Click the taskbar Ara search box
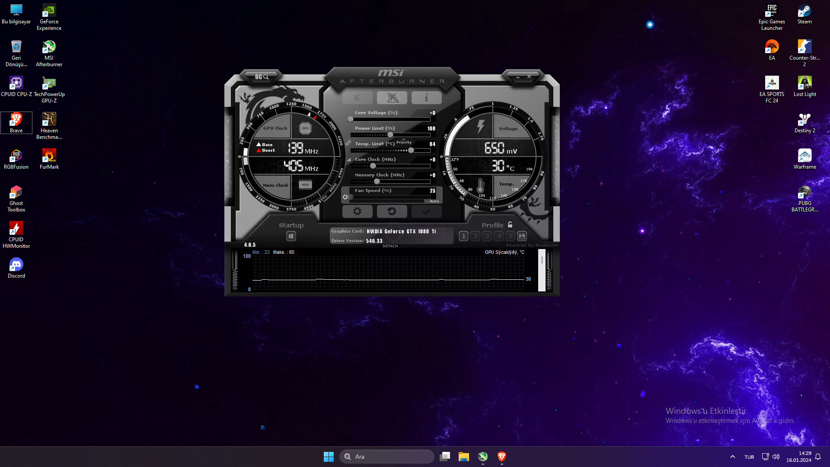 (387, 457)
